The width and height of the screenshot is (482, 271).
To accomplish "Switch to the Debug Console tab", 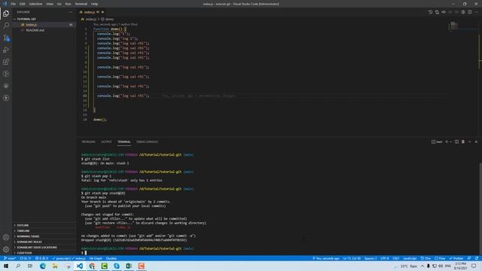I will click(x=148, y=142).
